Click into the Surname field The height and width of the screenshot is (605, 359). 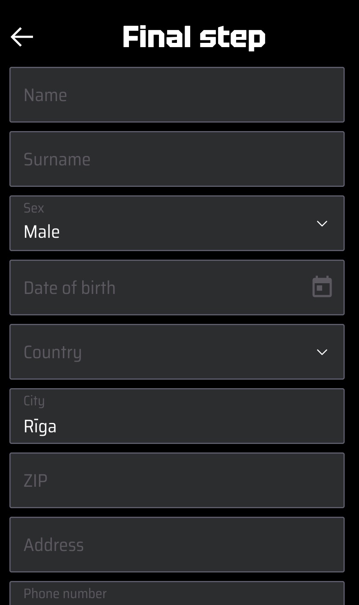tap(177, 159)
